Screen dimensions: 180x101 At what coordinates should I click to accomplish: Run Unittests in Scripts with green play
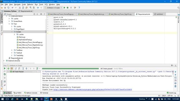[64, 8]
